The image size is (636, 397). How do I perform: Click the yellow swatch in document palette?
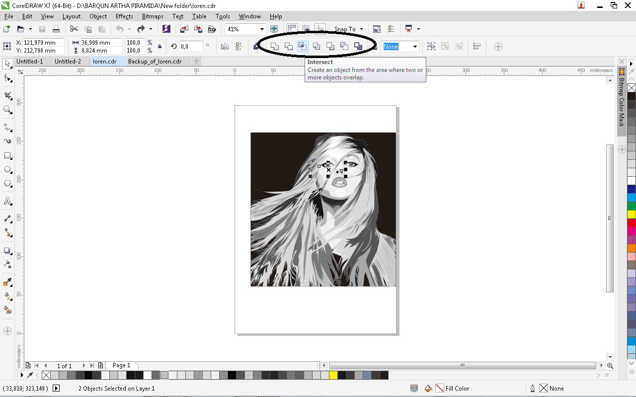pyautogui.click(x=333, y=375)
